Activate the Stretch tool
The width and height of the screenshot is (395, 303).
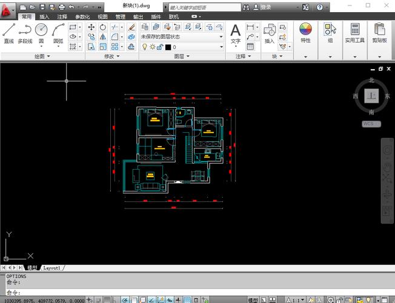click(x=91, y=47)
